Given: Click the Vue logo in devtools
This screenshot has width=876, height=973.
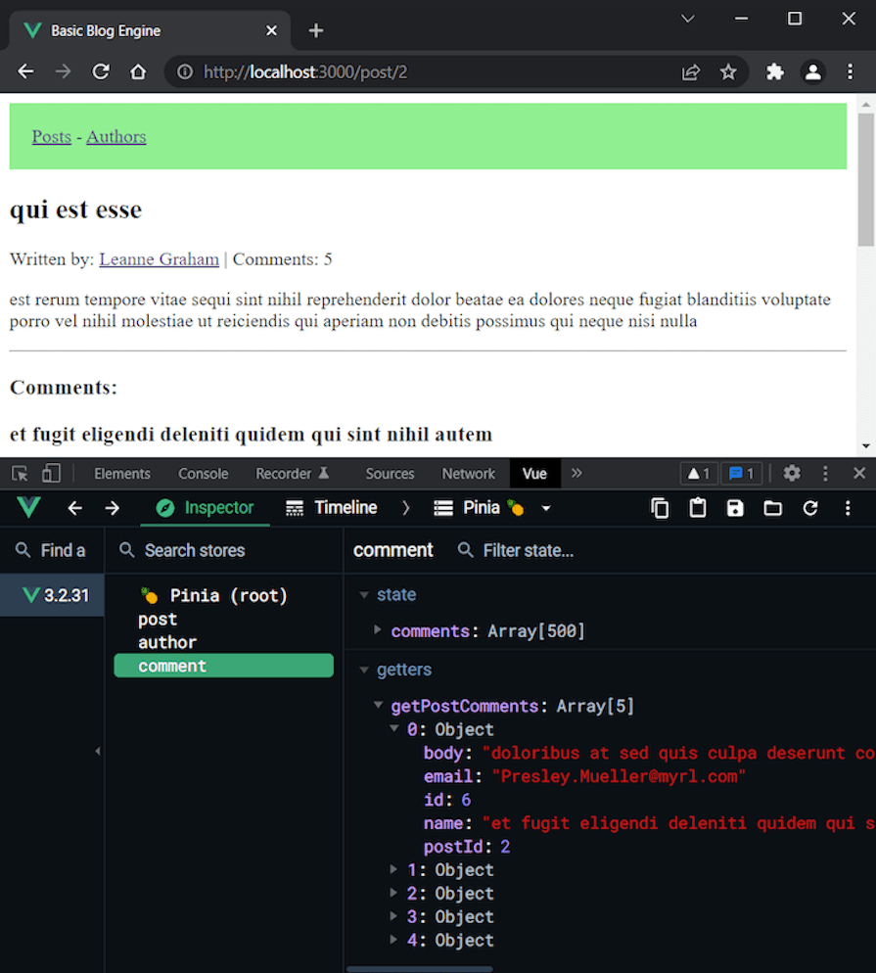Looking at the screenshot, I should (x=27, y=508).
